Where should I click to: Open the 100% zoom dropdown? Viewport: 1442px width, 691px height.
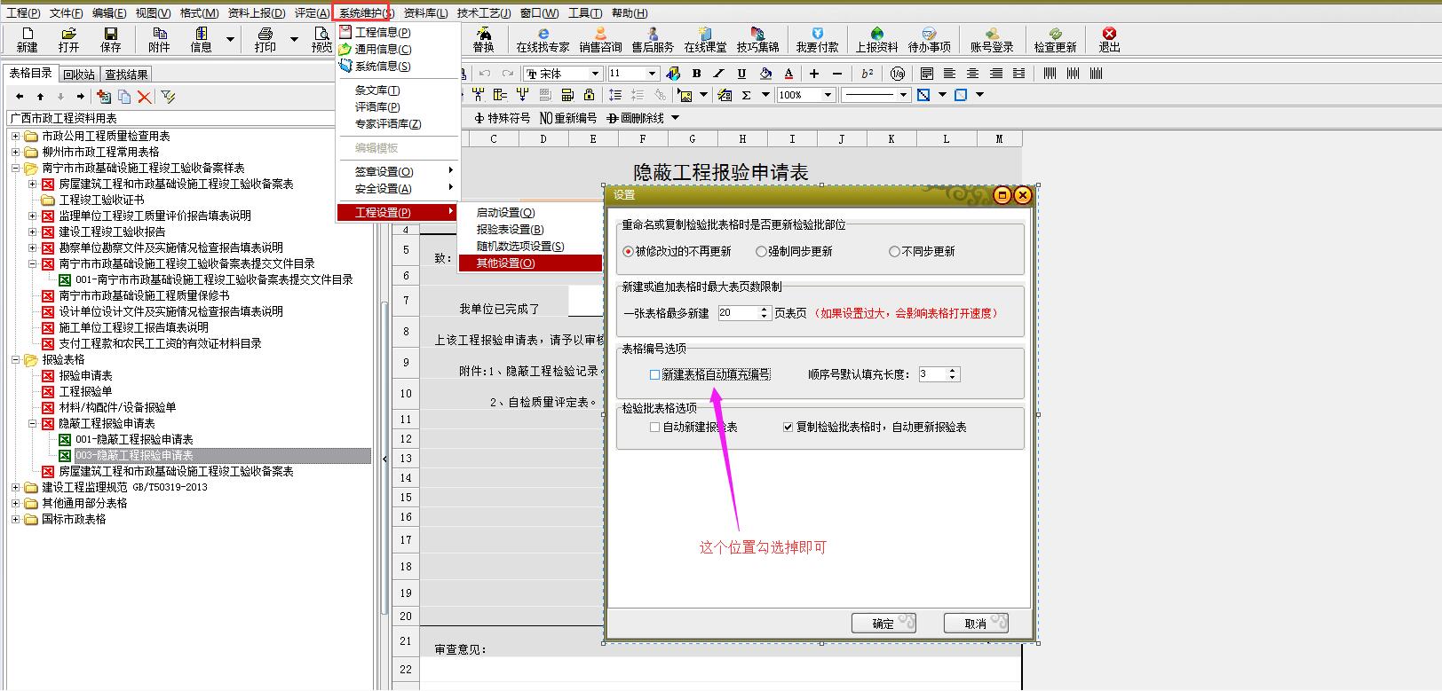pos(828,95)
